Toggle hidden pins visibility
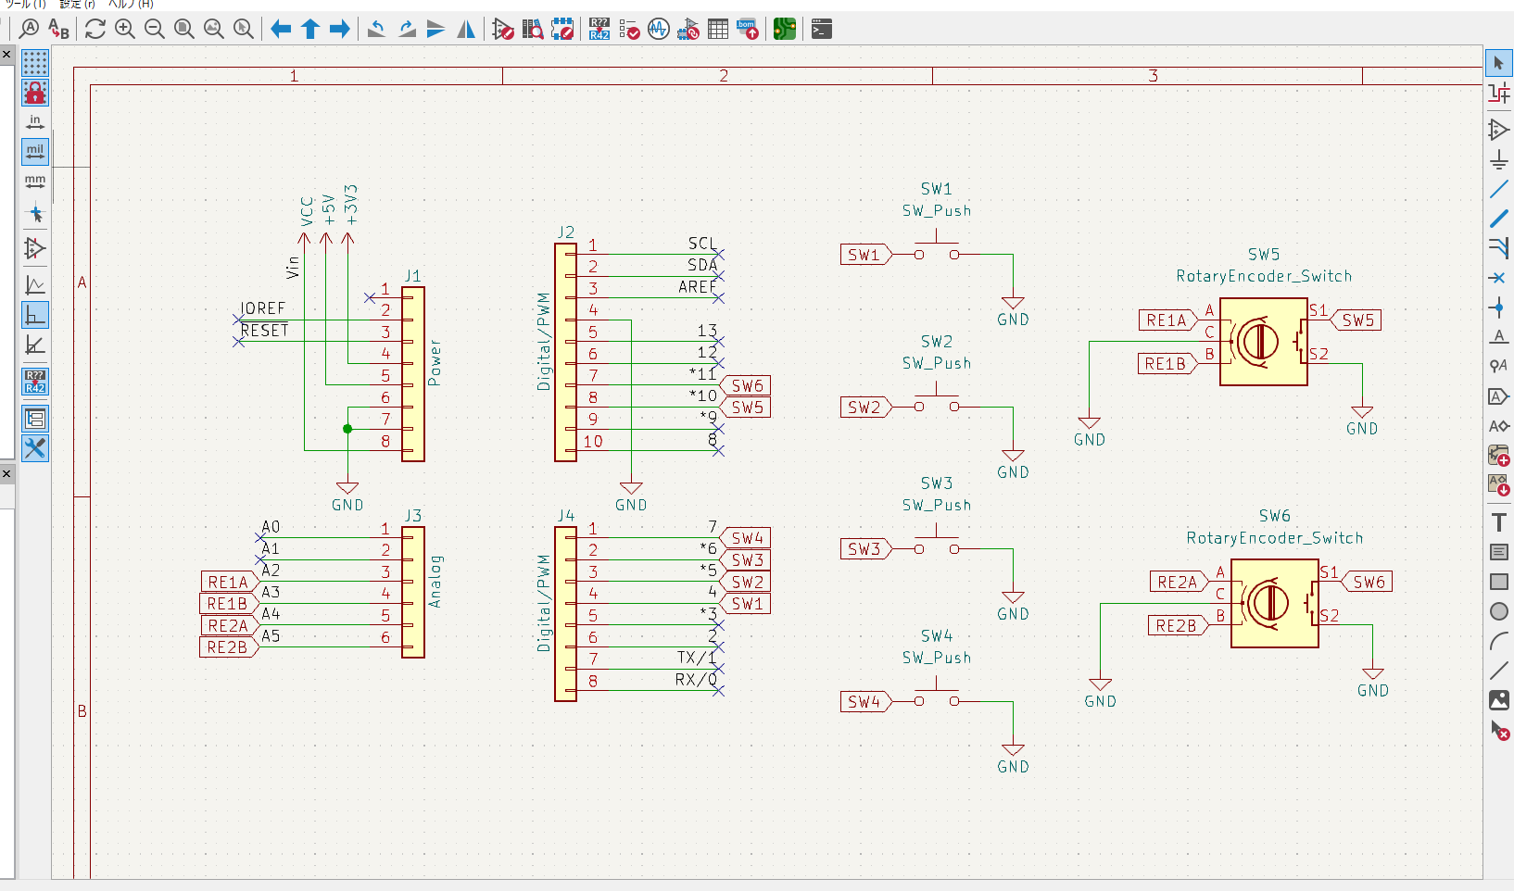This screenshot has width=1514, height=891. (35, 248)
